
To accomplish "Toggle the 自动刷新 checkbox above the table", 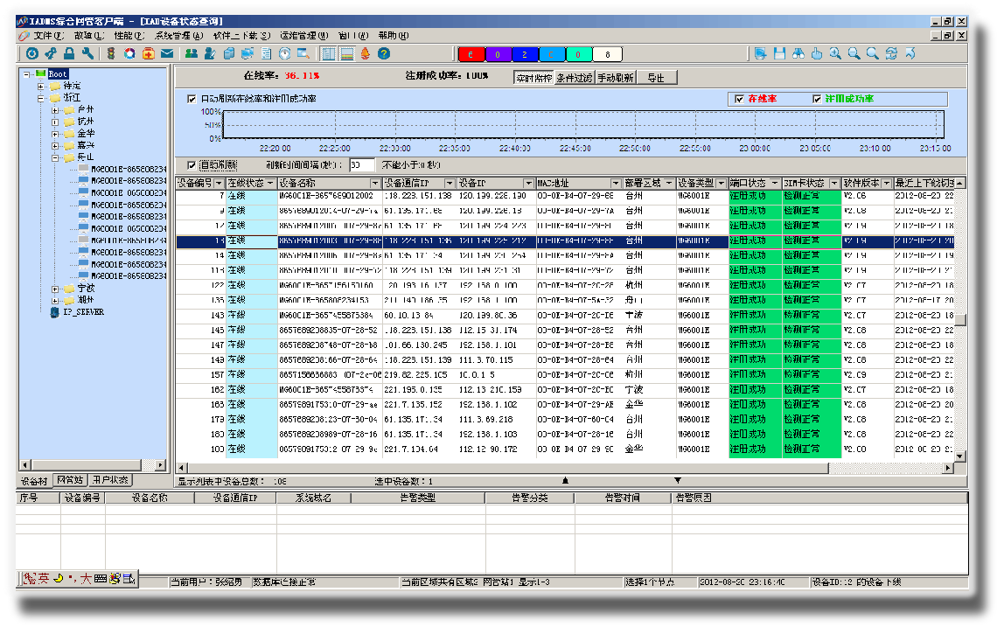I will [x=192, y=164].
